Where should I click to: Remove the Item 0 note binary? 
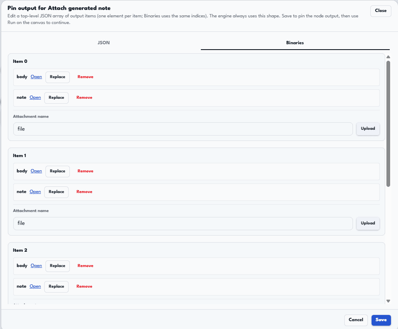click(x=84, y=98)
